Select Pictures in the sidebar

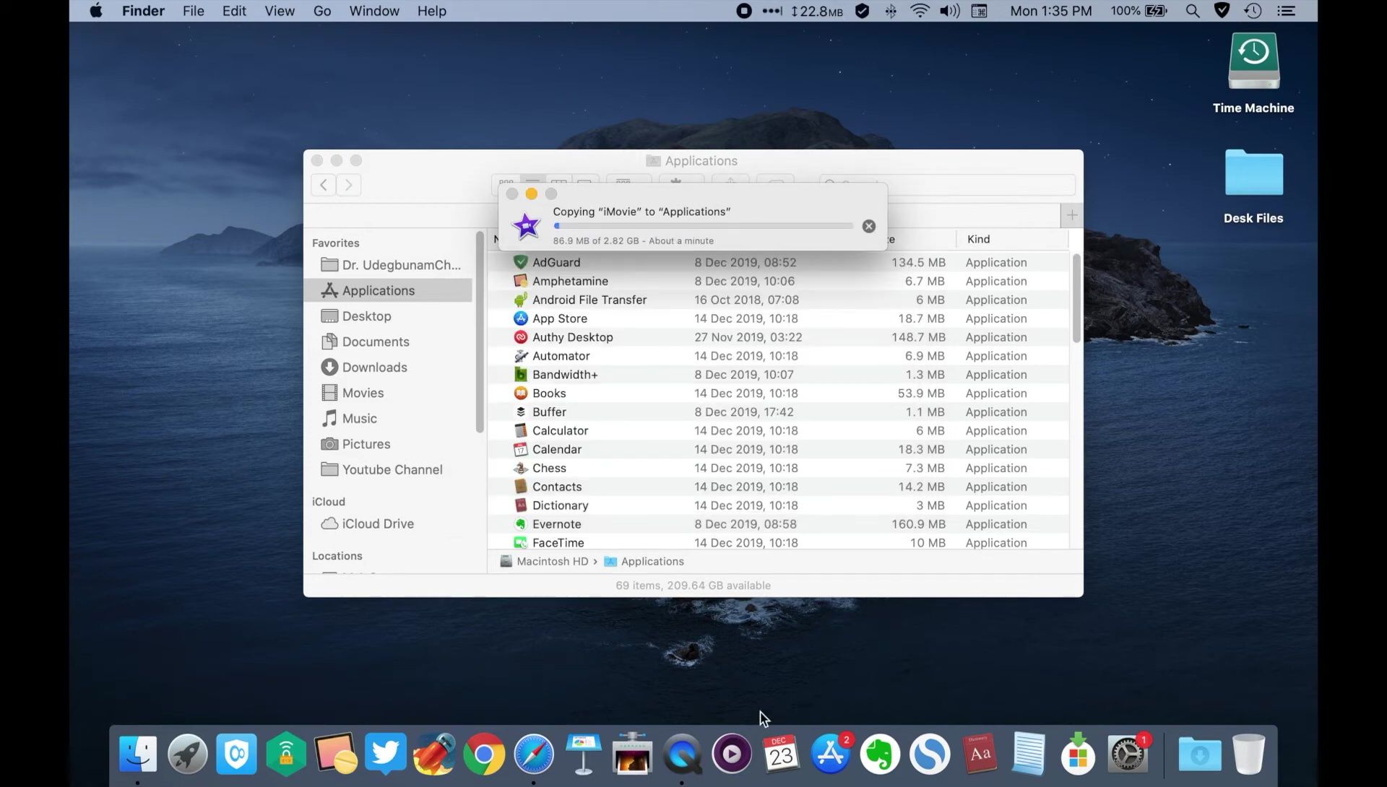388,444
